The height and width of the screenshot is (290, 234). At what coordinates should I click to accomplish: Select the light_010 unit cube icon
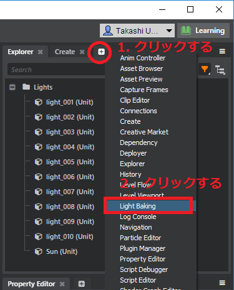(39, 236)
